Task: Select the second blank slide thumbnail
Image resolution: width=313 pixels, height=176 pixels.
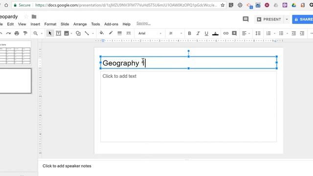Action: (15, 81)
